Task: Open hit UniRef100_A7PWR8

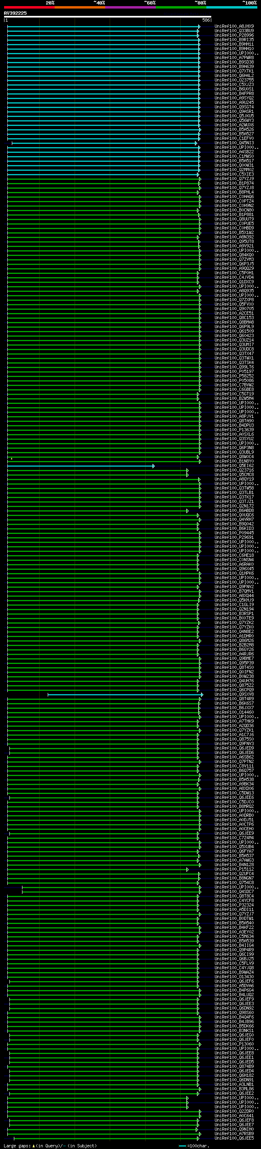Action: pos(234,57)
